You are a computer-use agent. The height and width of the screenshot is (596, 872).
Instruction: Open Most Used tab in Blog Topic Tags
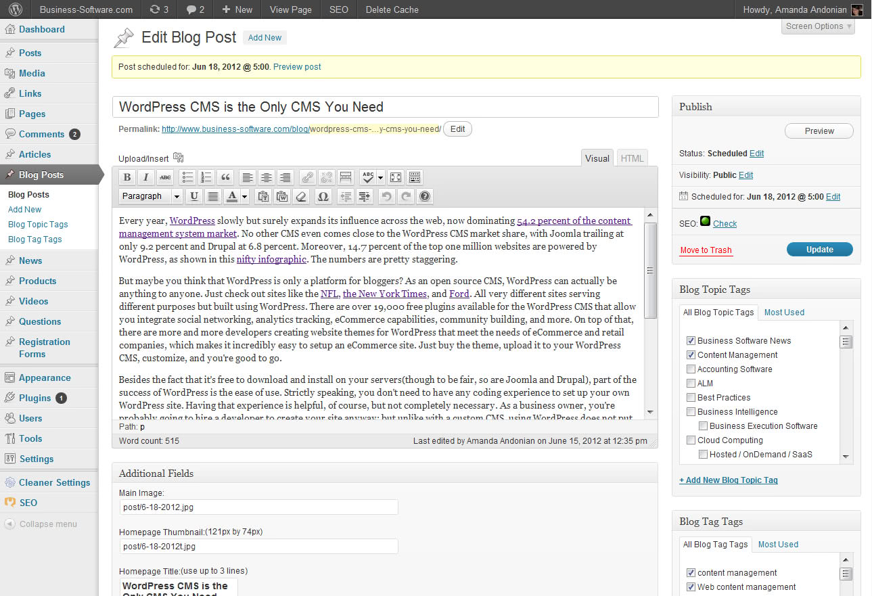coord(784,312)
